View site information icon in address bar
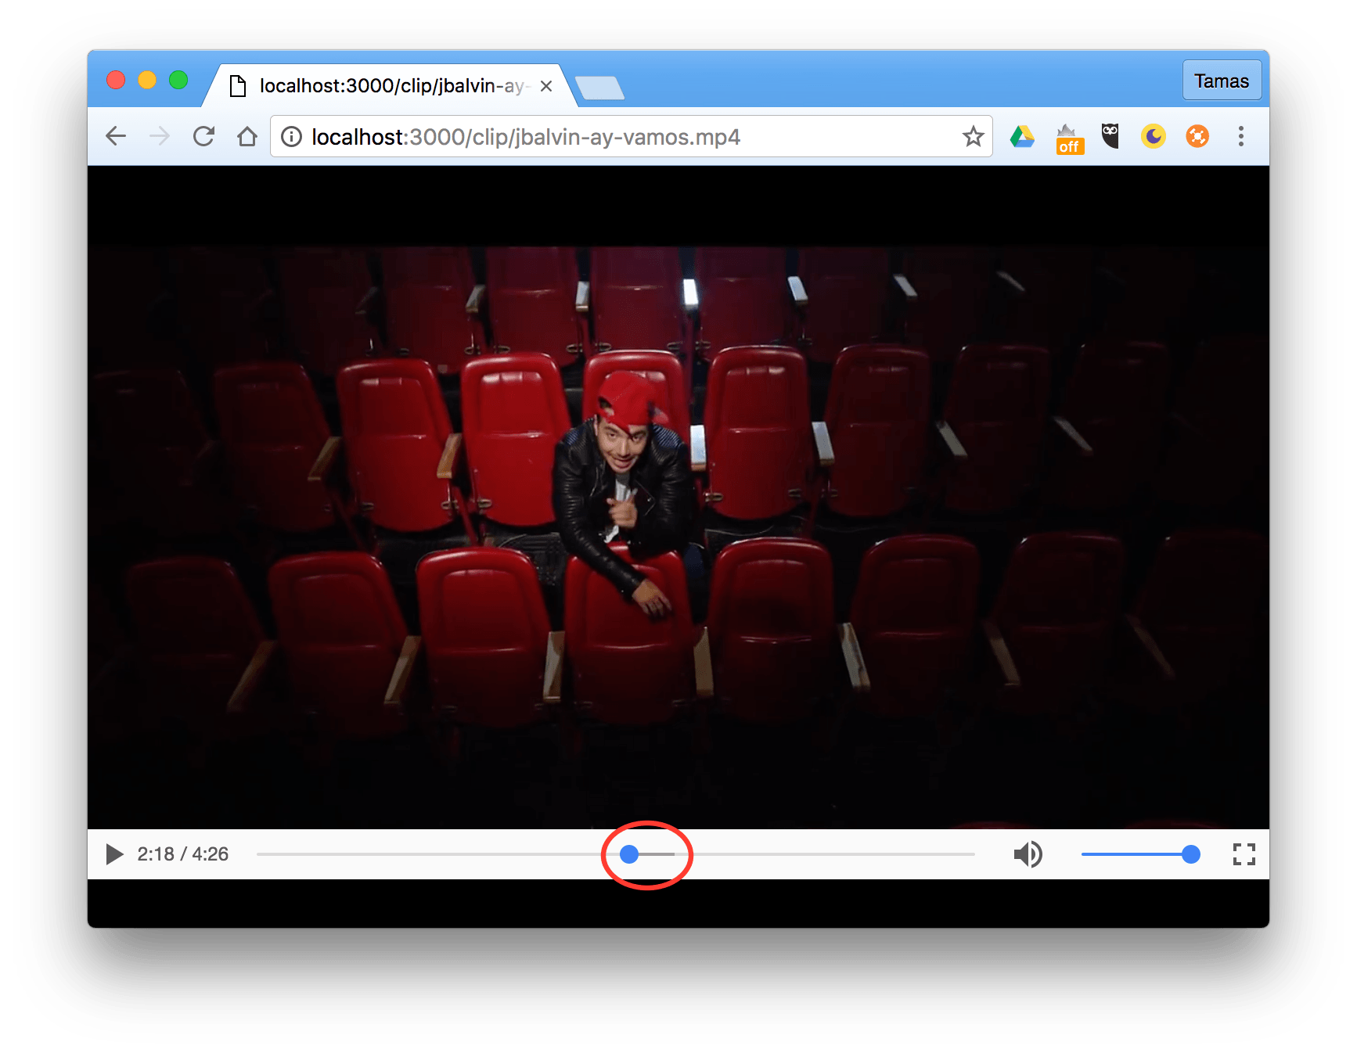This screenshot has width=1357, height=1053. pyautogui.click(x=291, y=137)
